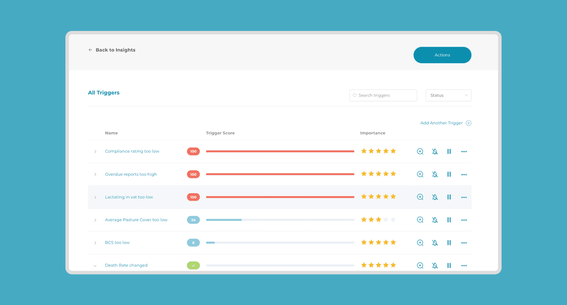Disable notifications for BCS too low
Viewport: 567px width, 305px height.
click(434, 242)
